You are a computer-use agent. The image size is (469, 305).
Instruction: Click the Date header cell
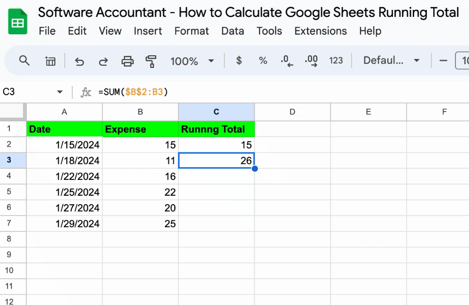(64, 129)
